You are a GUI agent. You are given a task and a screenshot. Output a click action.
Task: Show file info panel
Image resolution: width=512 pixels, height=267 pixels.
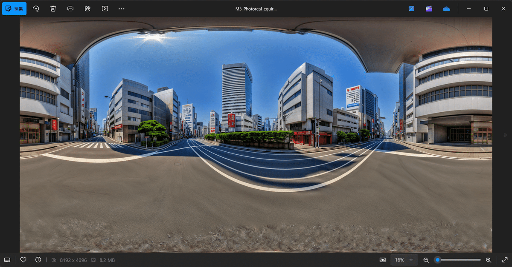(x=38, y=260)
